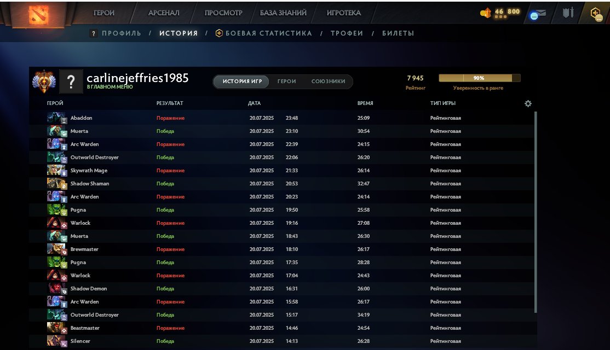Click the 7 945 rating value
The image size is (610, 350).
415,78
